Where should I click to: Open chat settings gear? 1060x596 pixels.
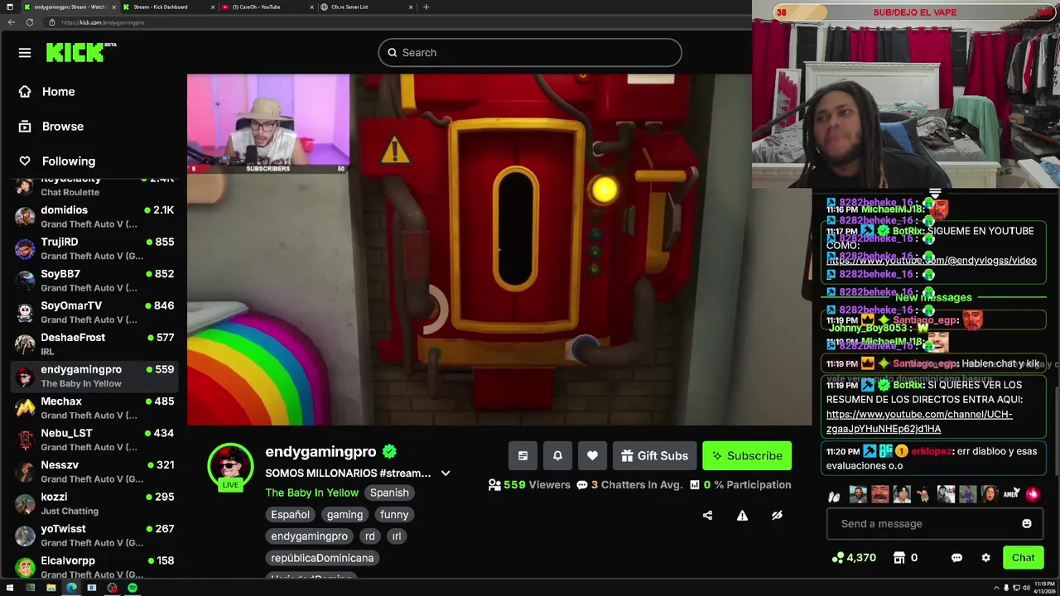pyautogui.click(x=985, y=558)
